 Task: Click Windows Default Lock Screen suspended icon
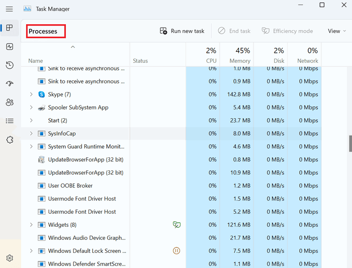pos(177,251)
